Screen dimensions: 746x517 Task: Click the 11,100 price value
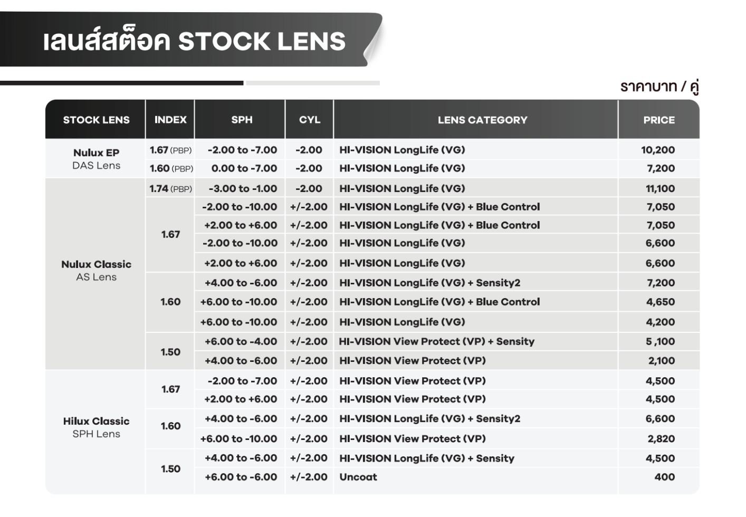(x=660, y=189)
